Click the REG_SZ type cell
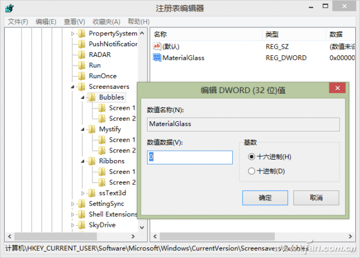 (277, 47)
